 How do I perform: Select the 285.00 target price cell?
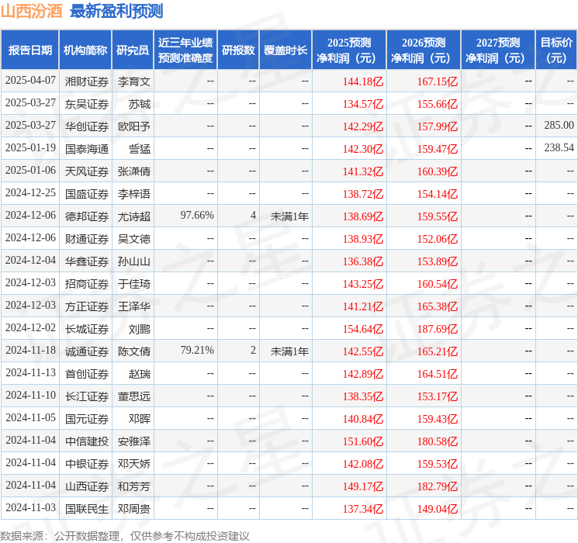pos(559,126)
